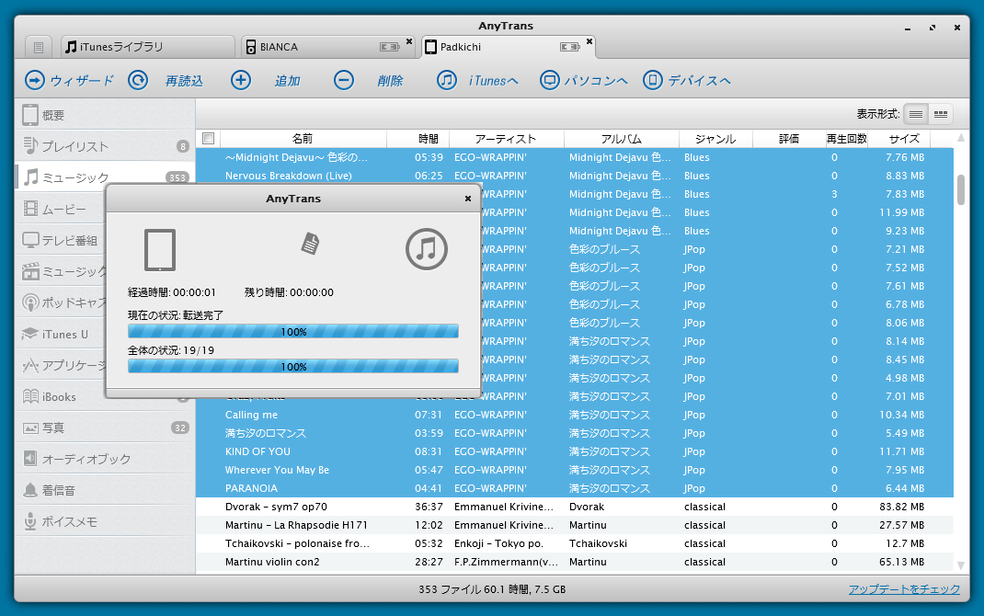This screenshot has height=616, width=984.
Task: Open the ボイスメモ voice memos sidebar item
Action: point(105,521)
